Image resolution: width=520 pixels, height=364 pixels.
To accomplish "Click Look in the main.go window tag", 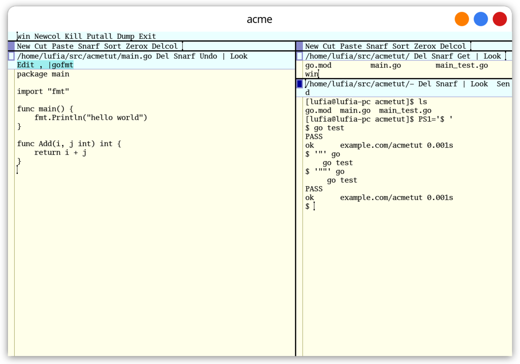I will (239, 56).
